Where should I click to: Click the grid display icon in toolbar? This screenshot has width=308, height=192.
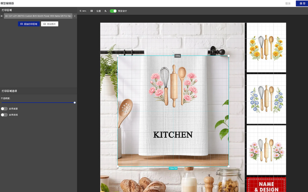point(92,11)
